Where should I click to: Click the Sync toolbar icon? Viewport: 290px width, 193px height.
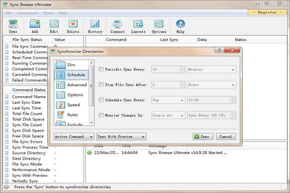coord(13,24)
